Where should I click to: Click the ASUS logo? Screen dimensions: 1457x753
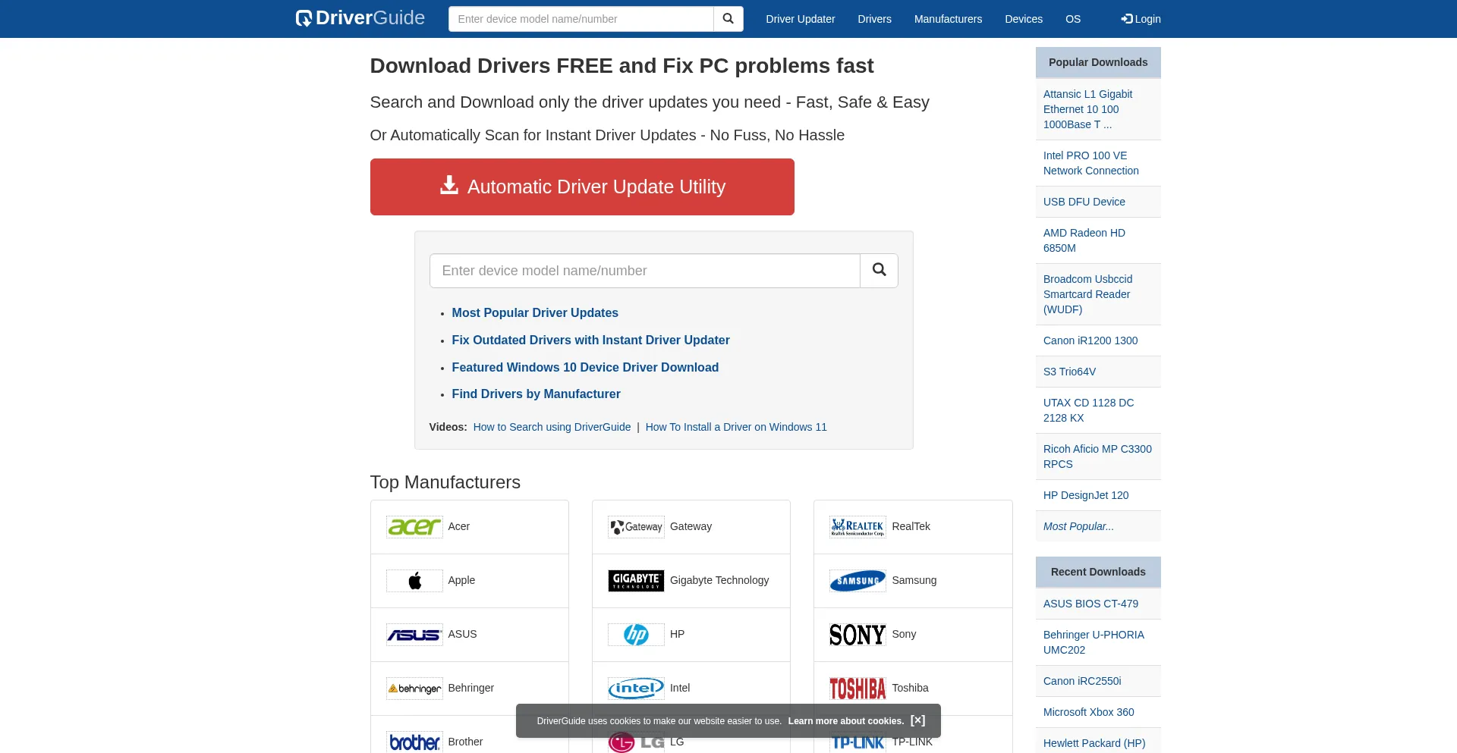414,635
